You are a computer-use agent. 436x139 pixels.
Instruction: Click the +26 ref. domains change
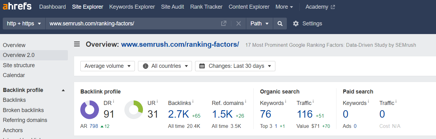tap(240, 116)
